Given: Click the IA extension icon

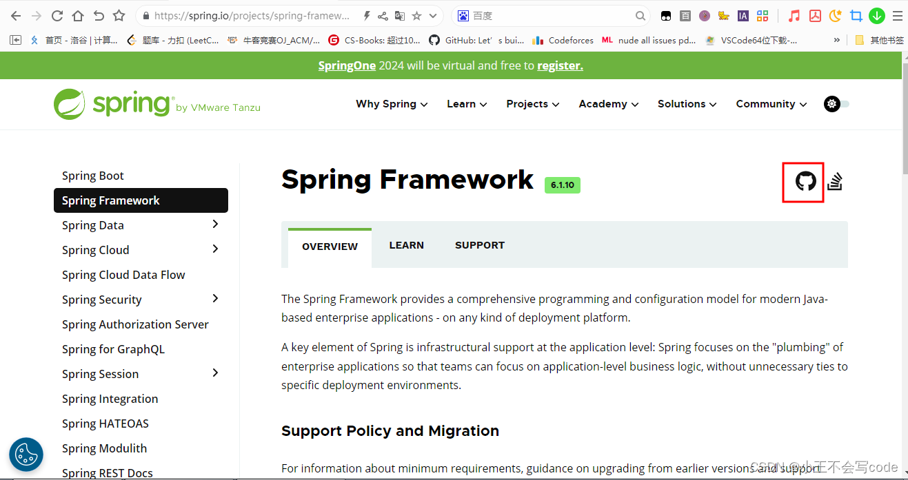Looking at the screenshot, I should [743, 15].
